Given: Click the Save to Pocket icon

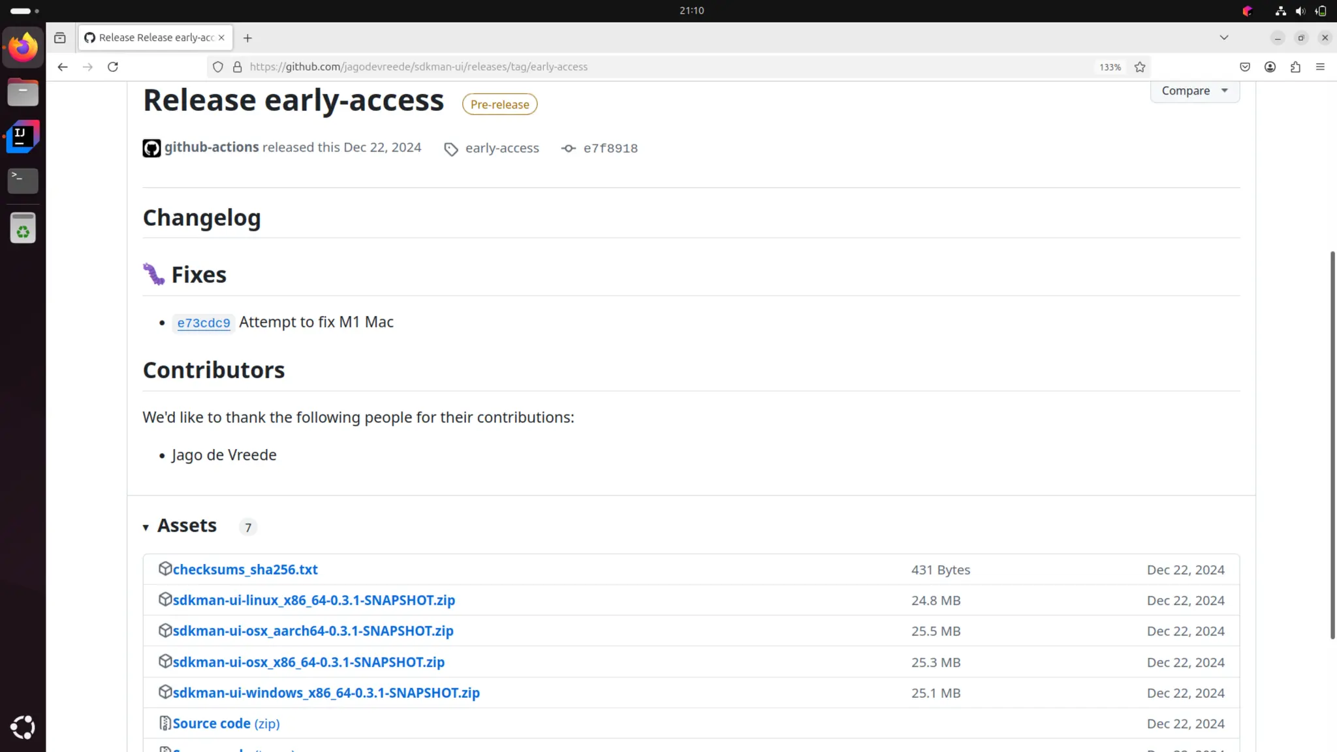Looking at the screenshot, I should pyautogui.click(x=1245, y=67).
